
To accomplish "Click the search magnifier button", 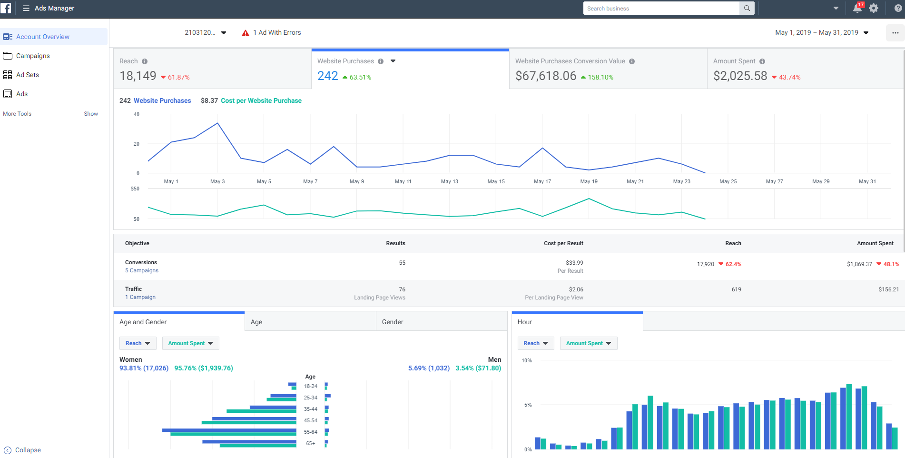I will 747,8.
